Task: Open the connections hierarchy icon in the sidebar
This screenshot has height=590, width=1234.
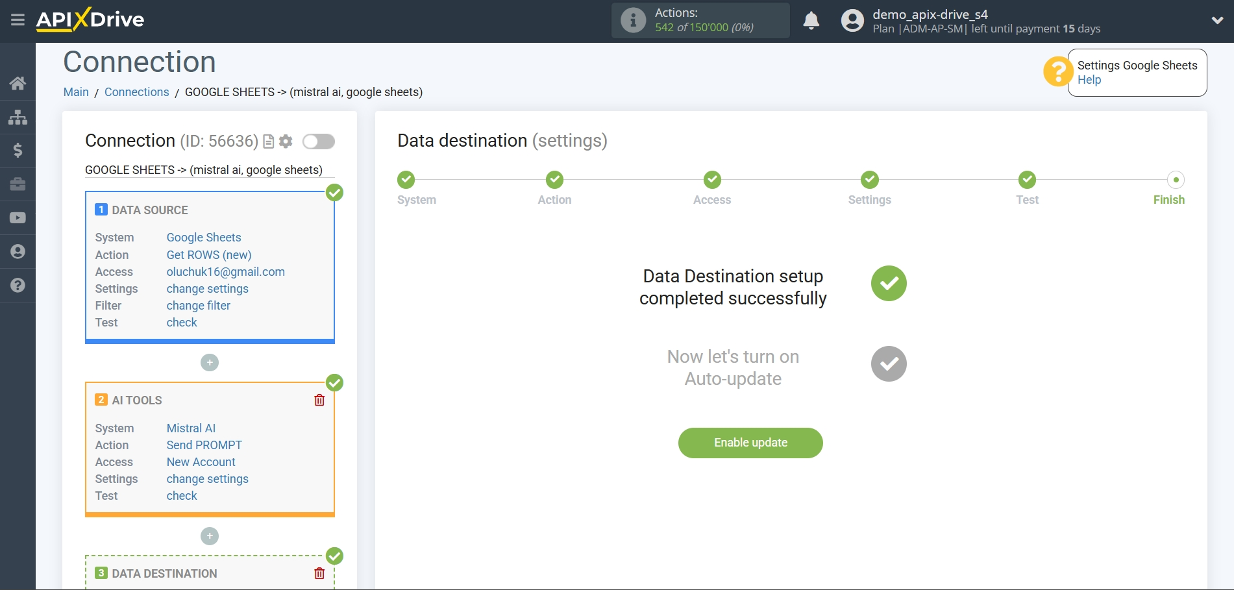Action: pos(18,117)
